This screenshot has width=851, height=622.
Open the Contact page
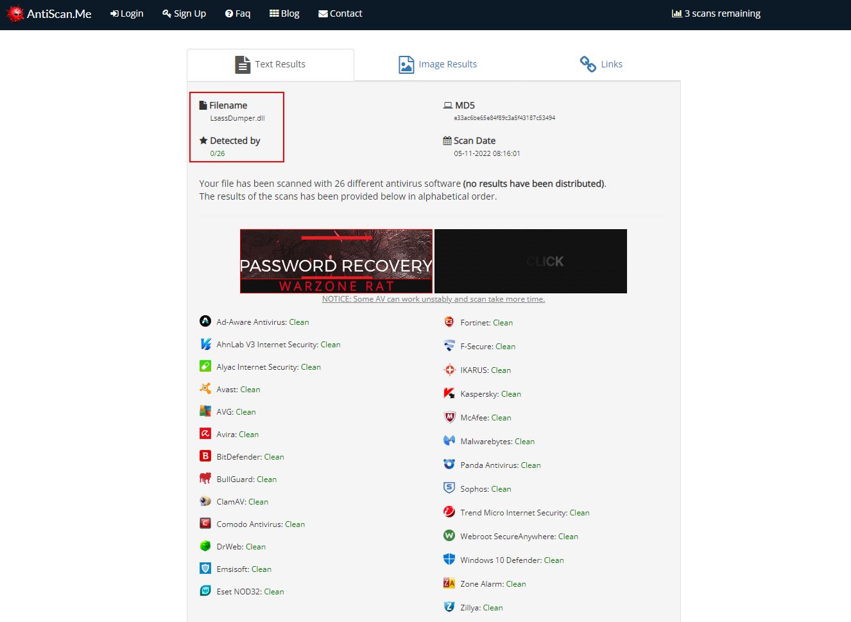(340, 13)
